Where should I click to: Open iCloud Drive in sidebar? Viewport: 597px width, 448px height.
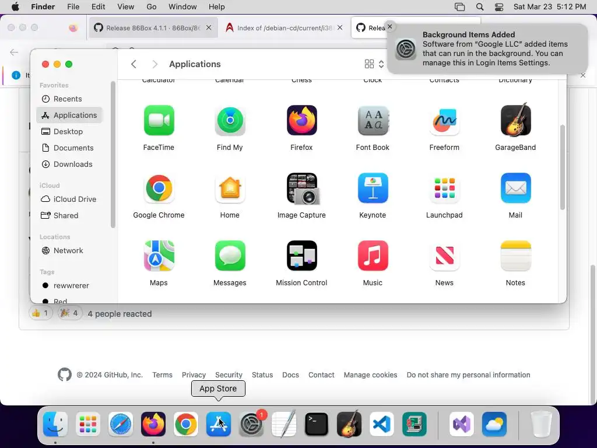[x=69, y=199]
